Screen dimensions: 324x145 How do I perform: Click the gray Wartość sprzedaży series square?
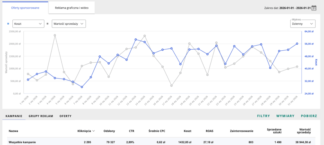(x=47, y=23)
